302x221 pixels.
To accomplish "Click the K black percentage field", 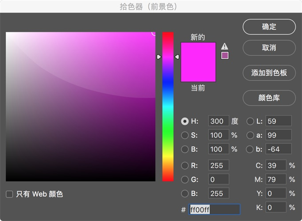I will [x=275, y=207].
